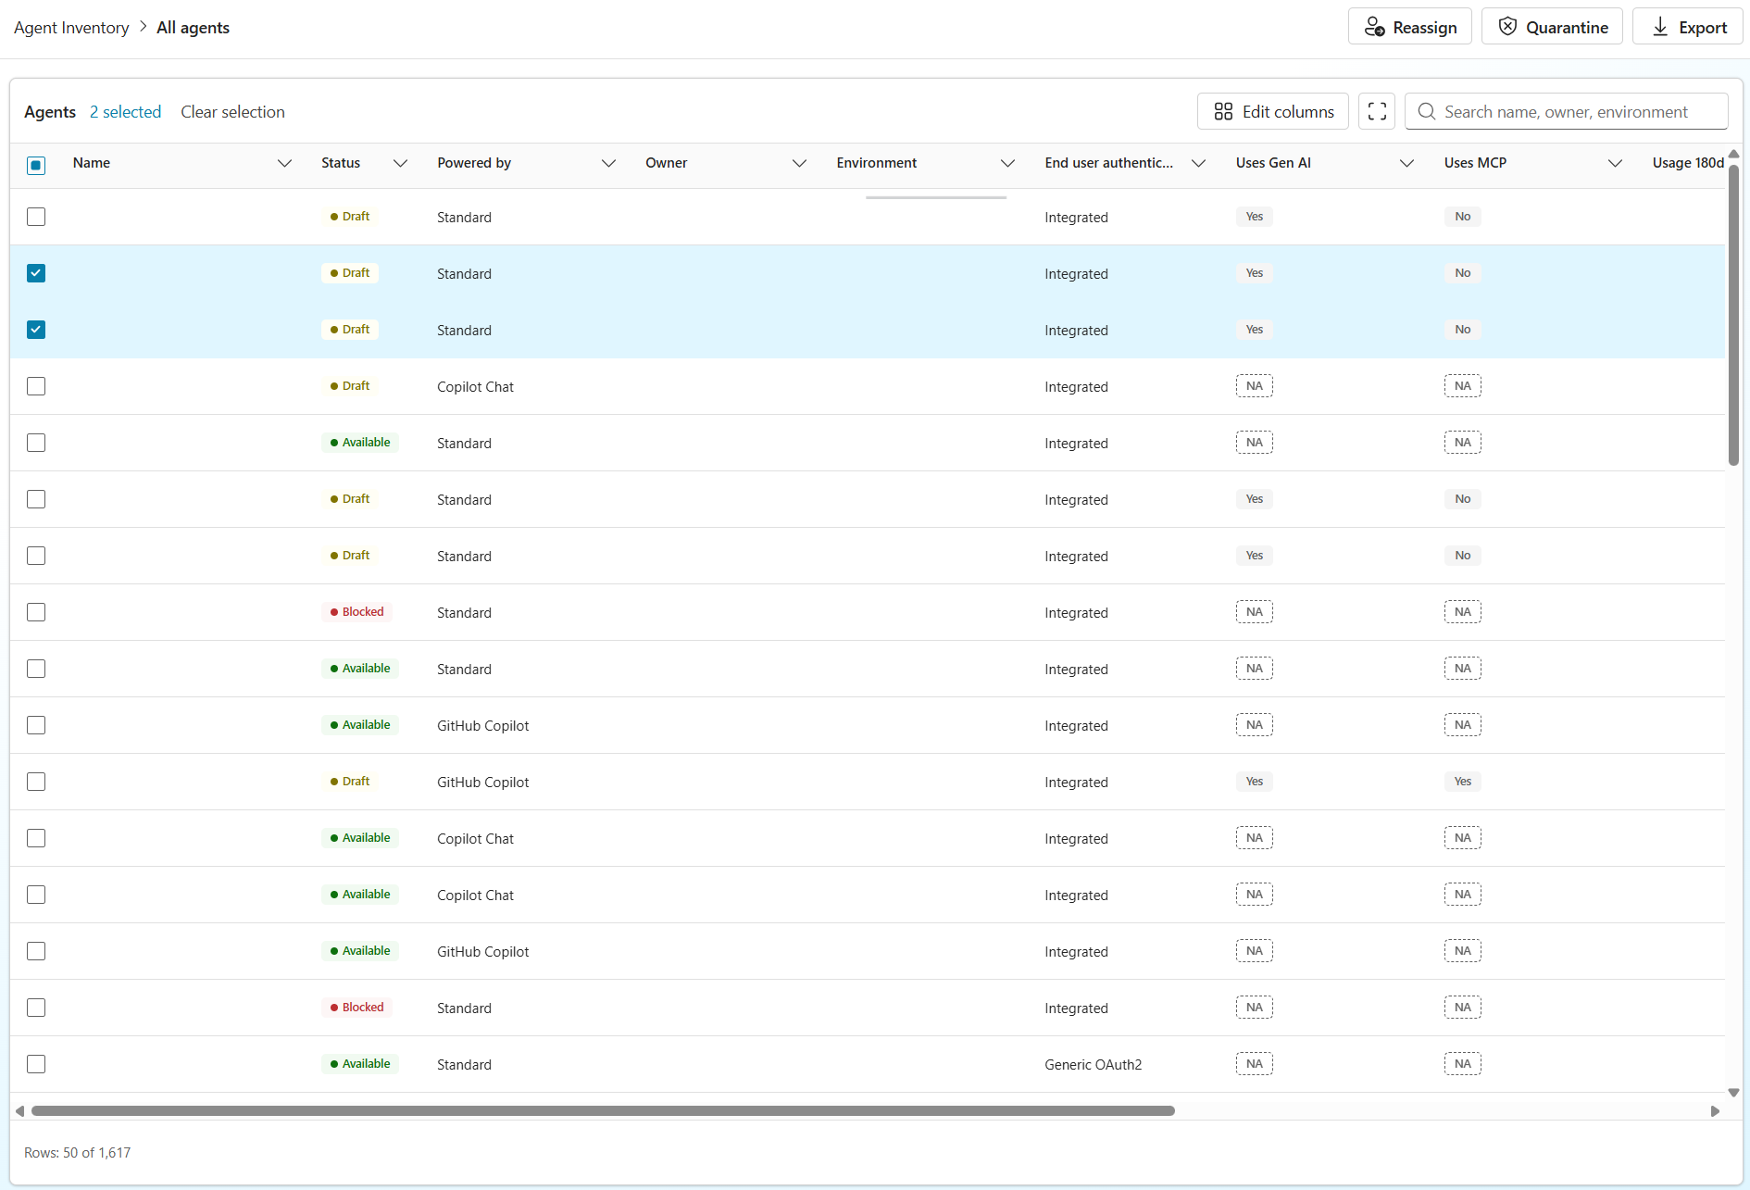Click the search magnifier icon

(x=1427, y=111)
